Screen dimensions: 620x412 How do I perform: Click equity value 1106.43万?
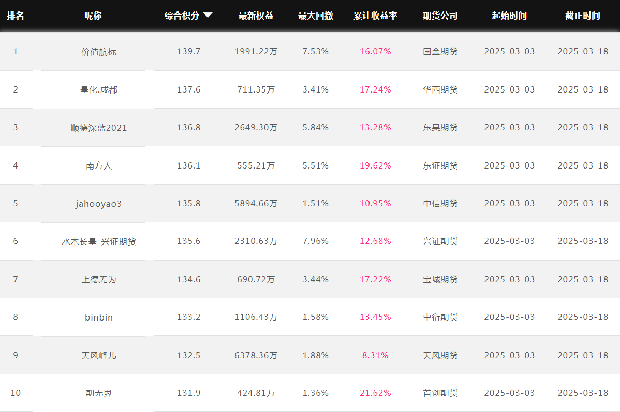256,317
